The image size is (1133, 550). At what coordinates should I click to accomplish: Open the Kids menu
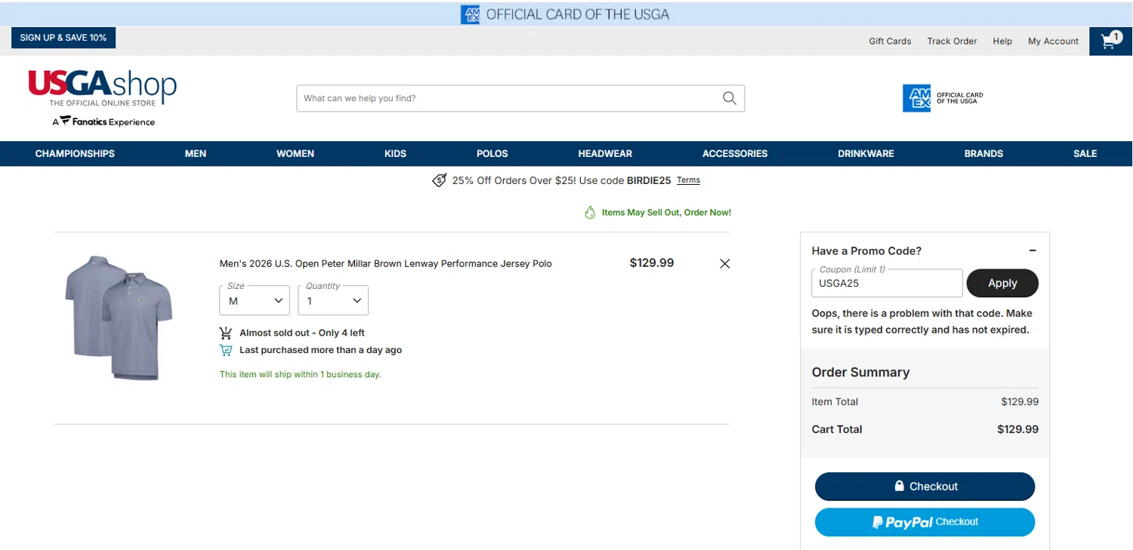[395, 153]
